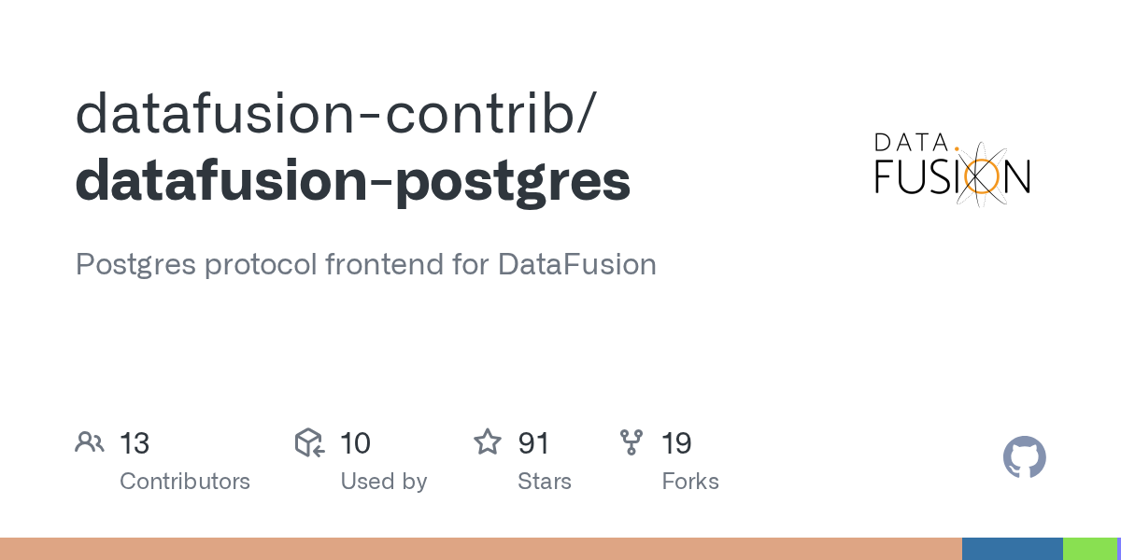Click the green language bar segment

(1089, 549)
